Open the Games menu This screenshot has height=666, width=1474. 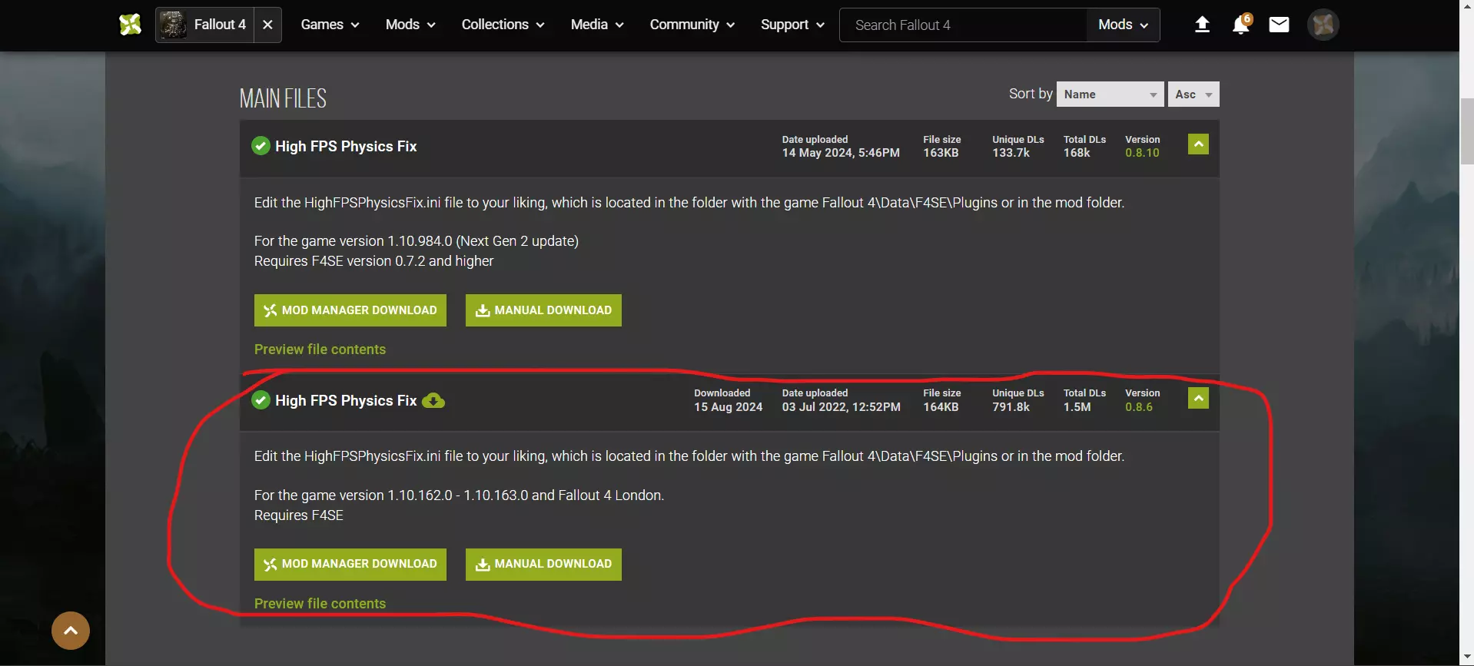330,25
